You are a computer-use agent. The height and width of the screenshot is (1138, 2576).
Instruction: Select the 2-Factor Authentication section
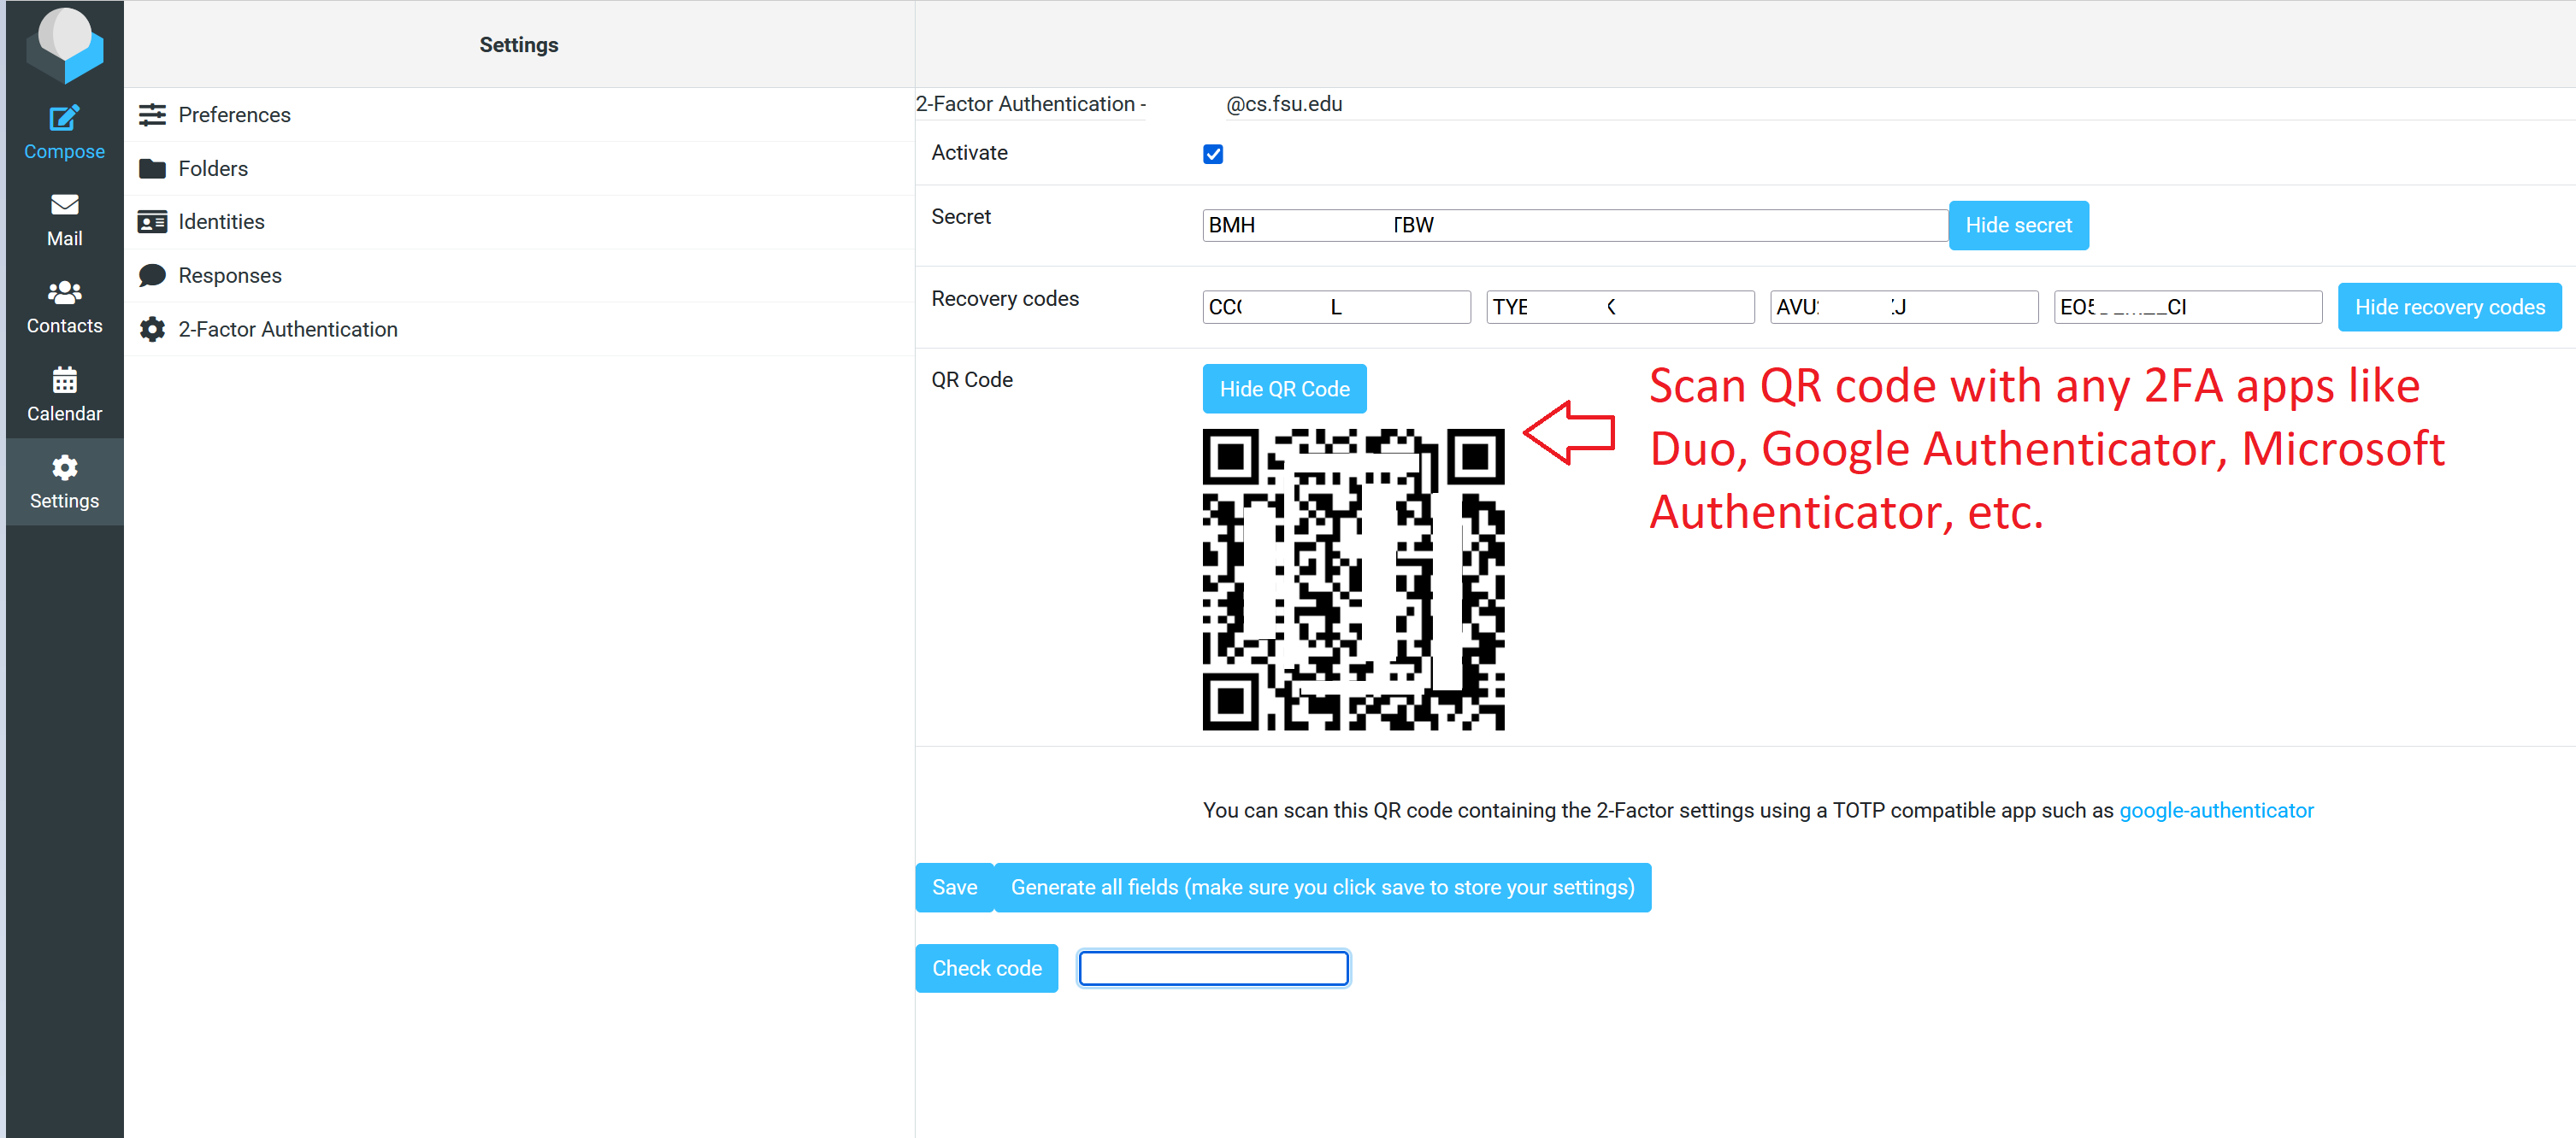[x=519, y=329]
